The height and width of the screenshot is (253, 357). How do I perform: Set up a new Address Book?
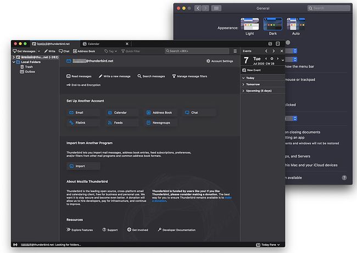pos(161,113)
